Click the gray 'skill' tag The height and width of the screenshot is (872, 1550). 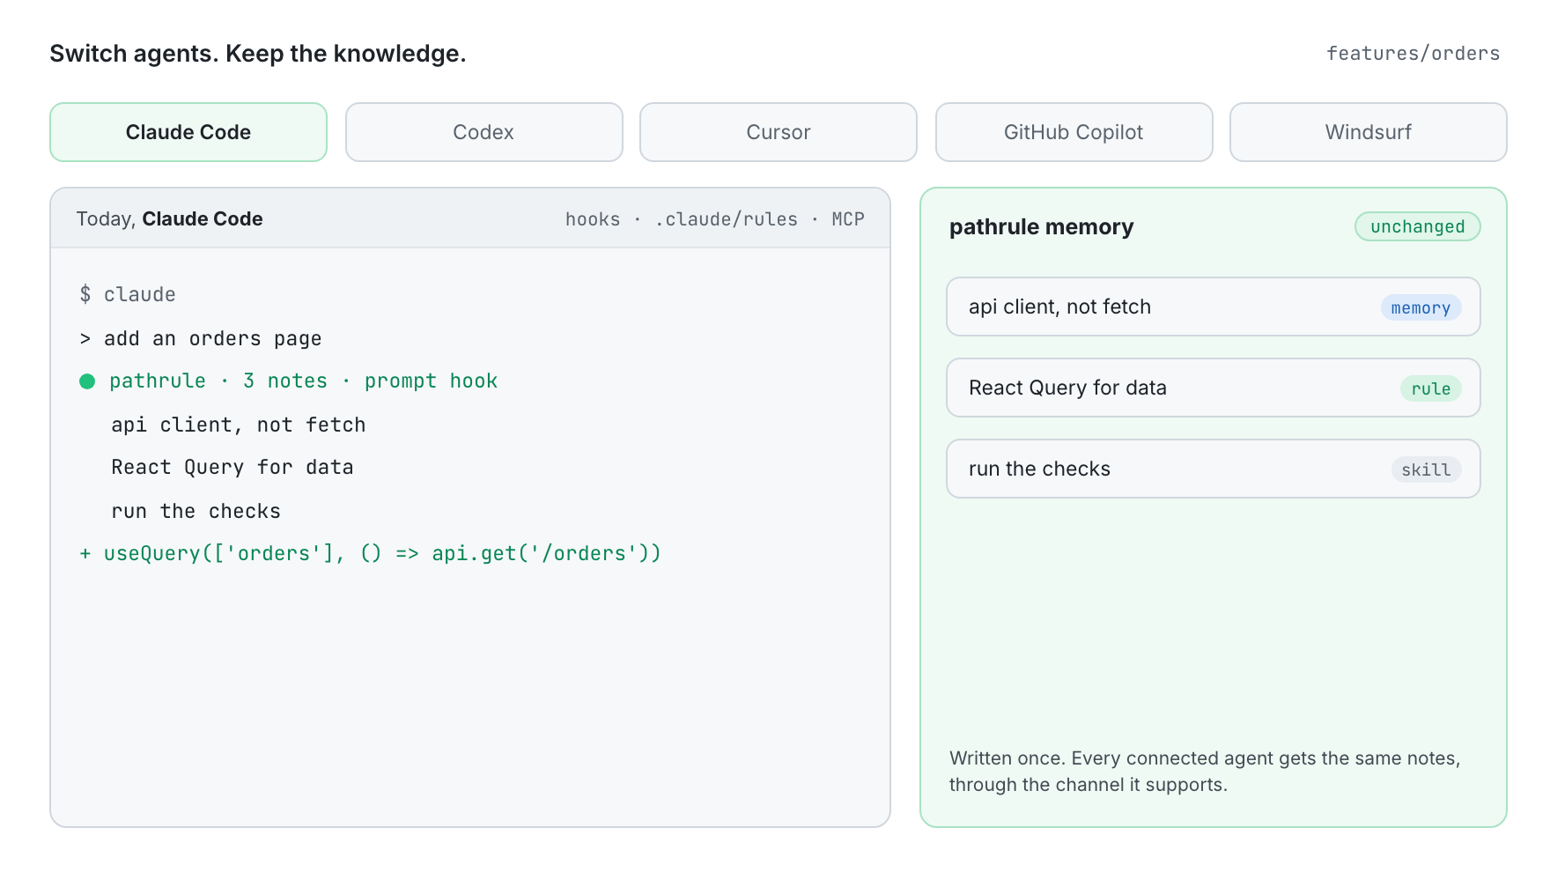point(1426,469)
